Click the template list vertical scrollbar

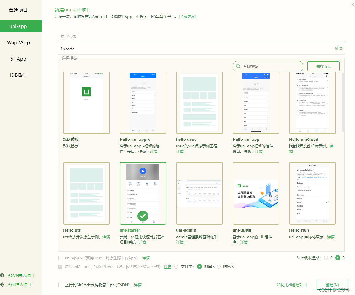[343, 103]
